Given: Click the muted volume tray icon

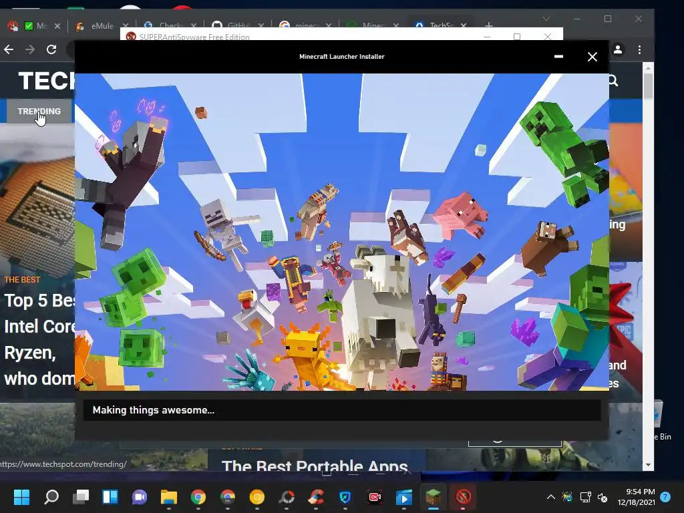Looking at the screenshot, I should (603, 497).
